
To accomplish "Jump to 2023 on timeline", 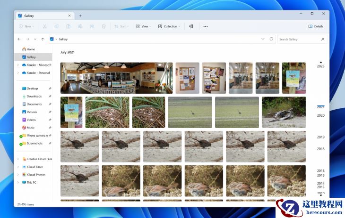I will pyautogui.click(x=320, y=66).
